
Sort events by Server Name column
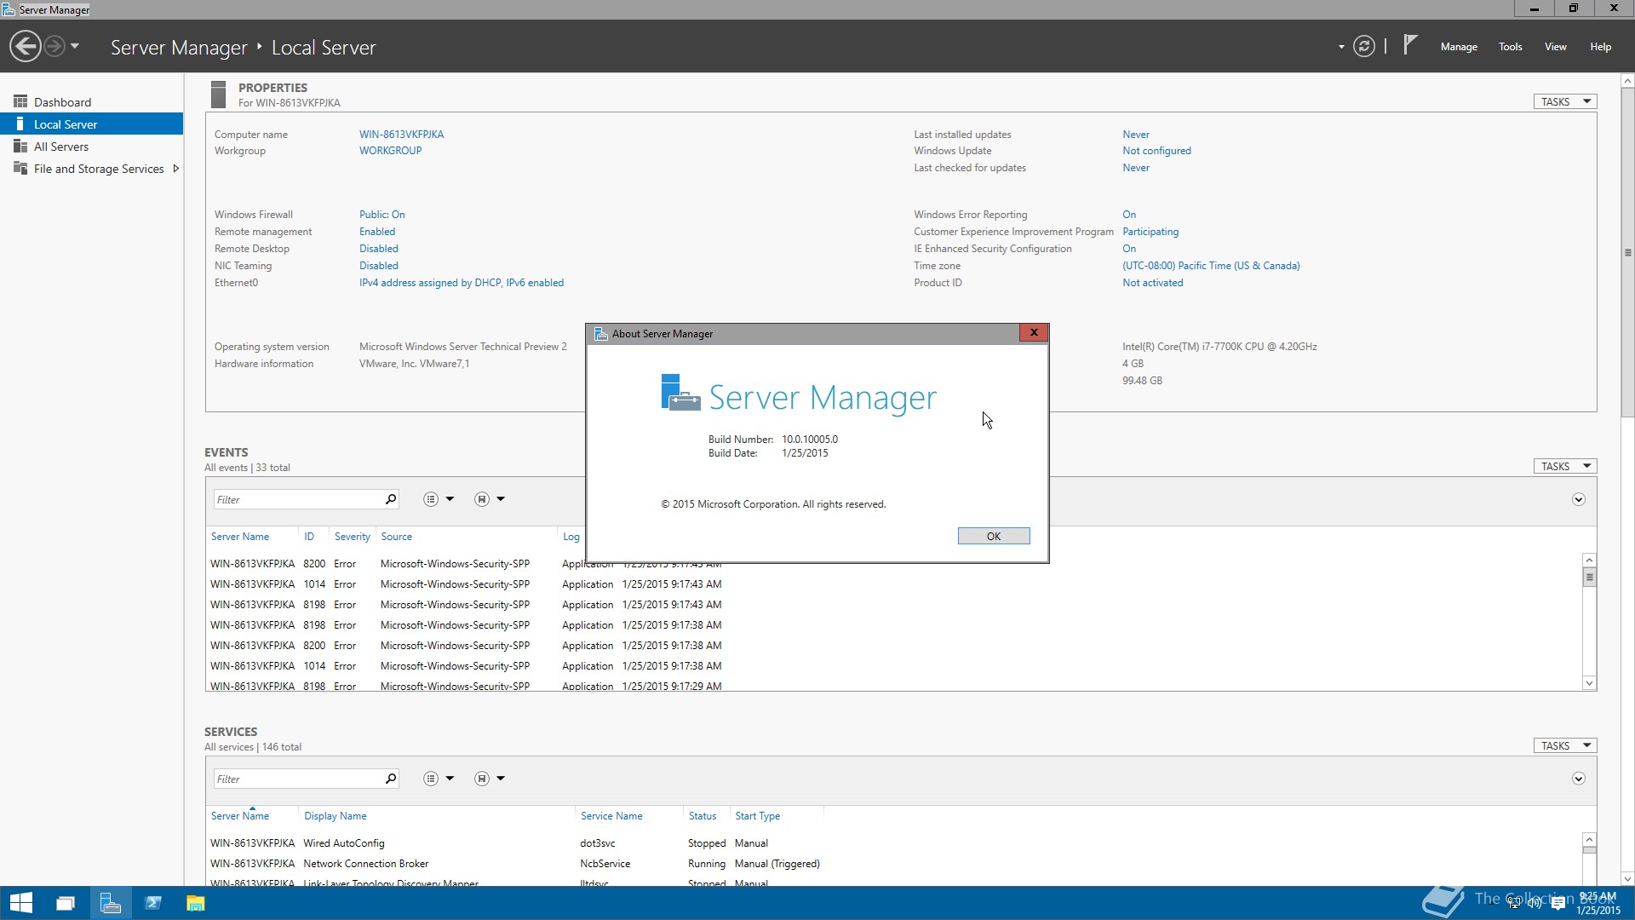tap(239, 537)
